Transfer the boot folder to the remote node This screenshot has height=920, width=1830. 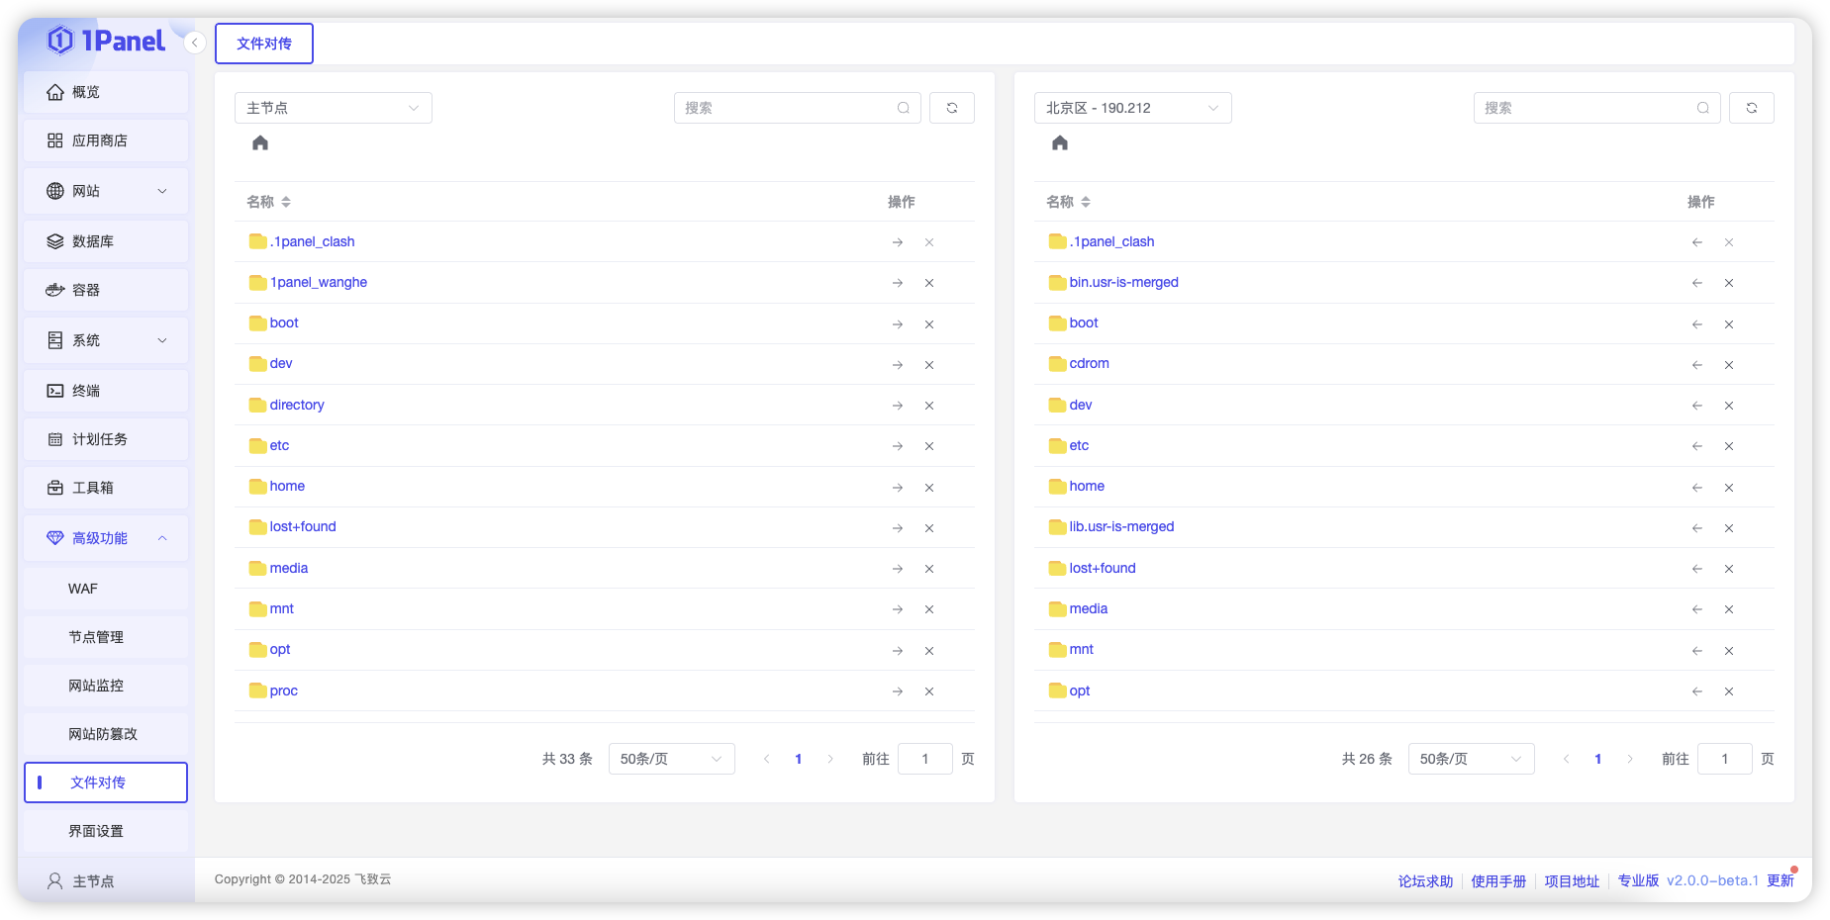pos(897,323)
